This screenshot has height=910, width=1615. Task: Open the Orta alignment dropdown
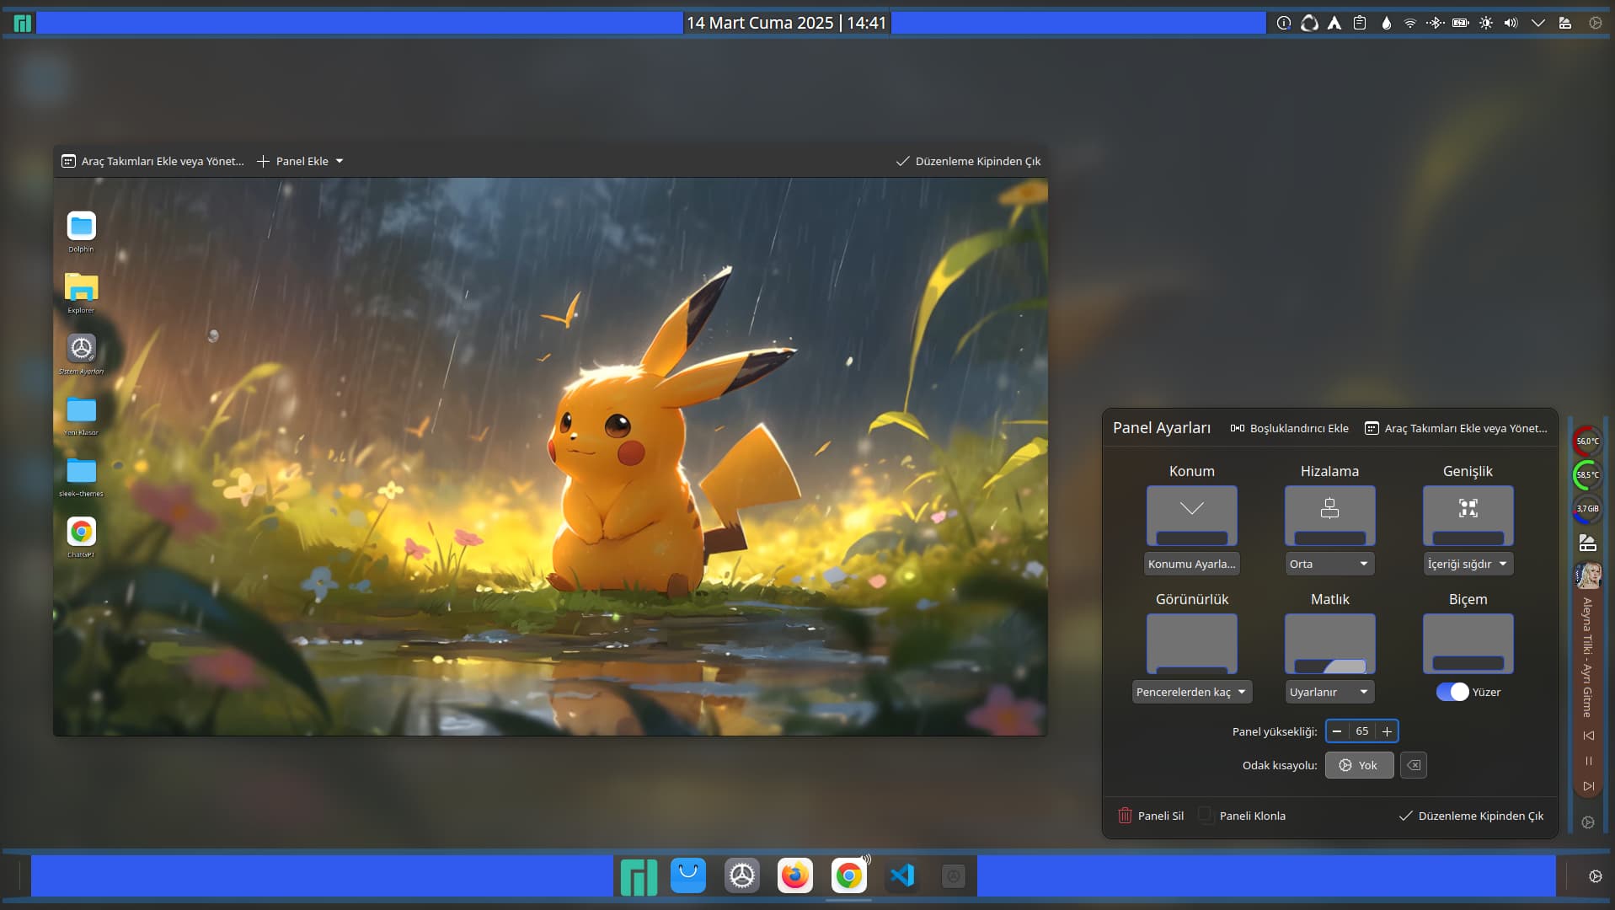[1329, 564]
